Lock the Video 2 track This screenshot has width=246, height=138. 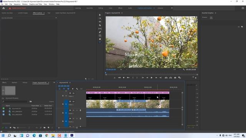coord(63,96)
